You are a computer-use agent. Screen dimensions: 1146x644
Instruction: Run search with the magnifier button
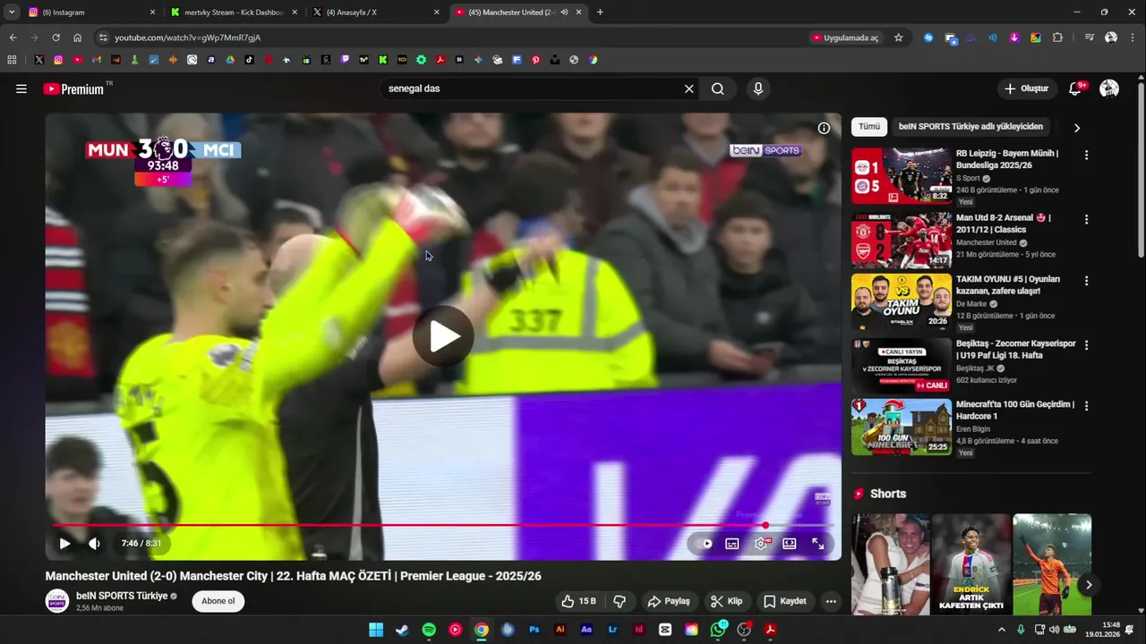point(718,89)
